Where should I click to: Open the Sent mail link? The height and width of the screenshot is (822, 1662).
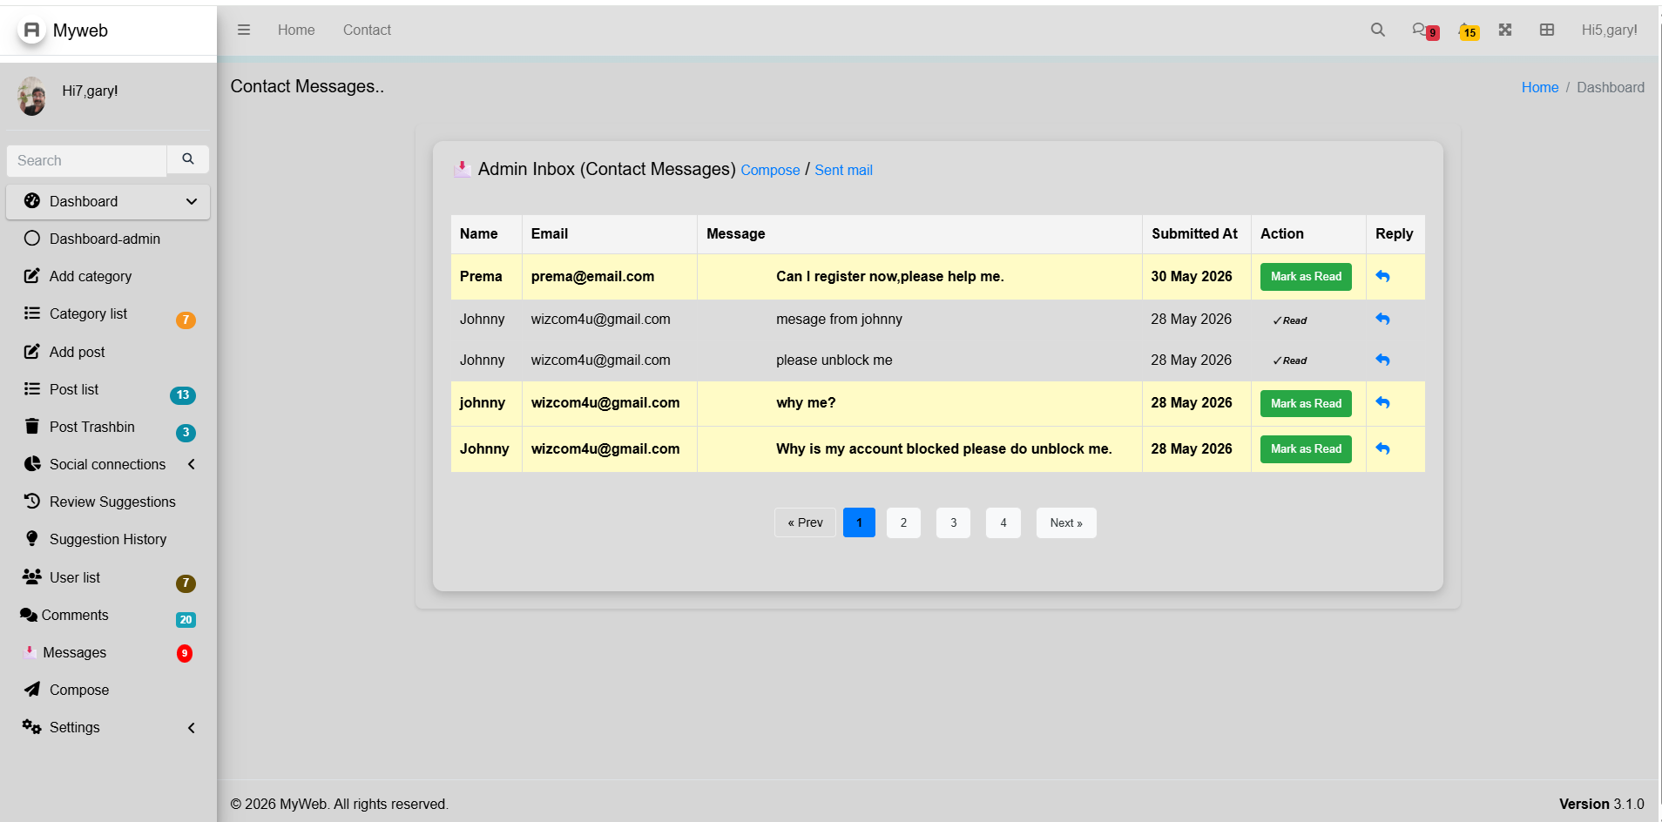pyautogui.click(x=843, y=170)
